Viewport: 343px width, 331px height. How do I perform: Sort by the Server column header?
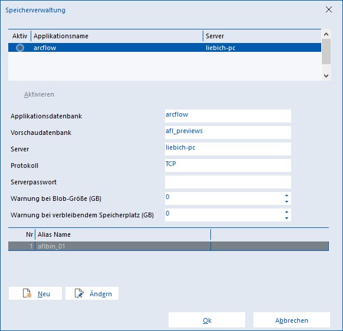point(262,36)
